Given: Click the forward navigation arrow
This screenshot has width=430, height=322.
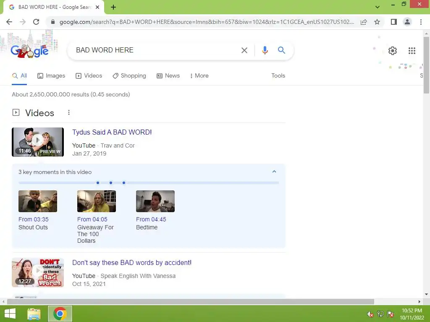Looking at the screenshot, I should coord(23,22).
